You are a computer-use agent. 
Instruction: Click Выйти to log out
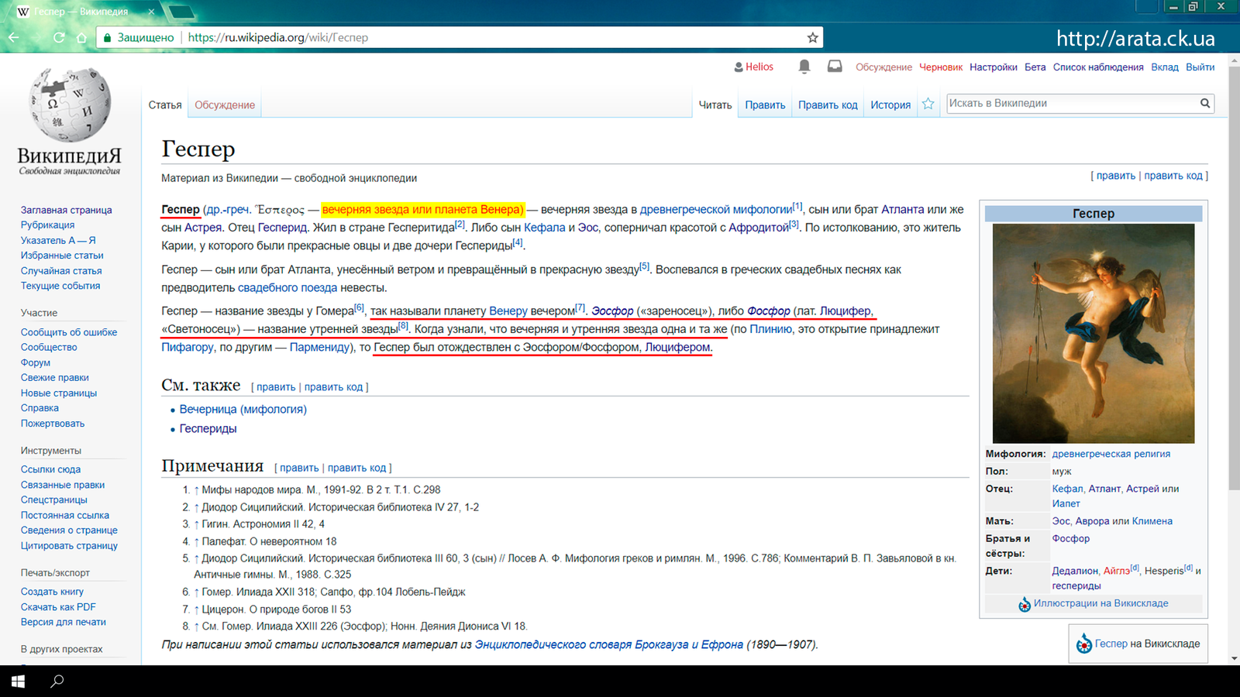(1200, 67)
